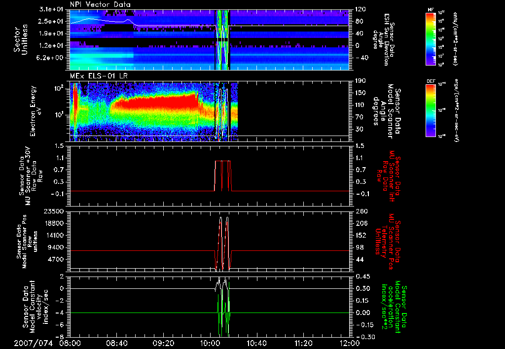Click the '23500' scanner position tick label

pyautogui.click(x=53, y=211)
